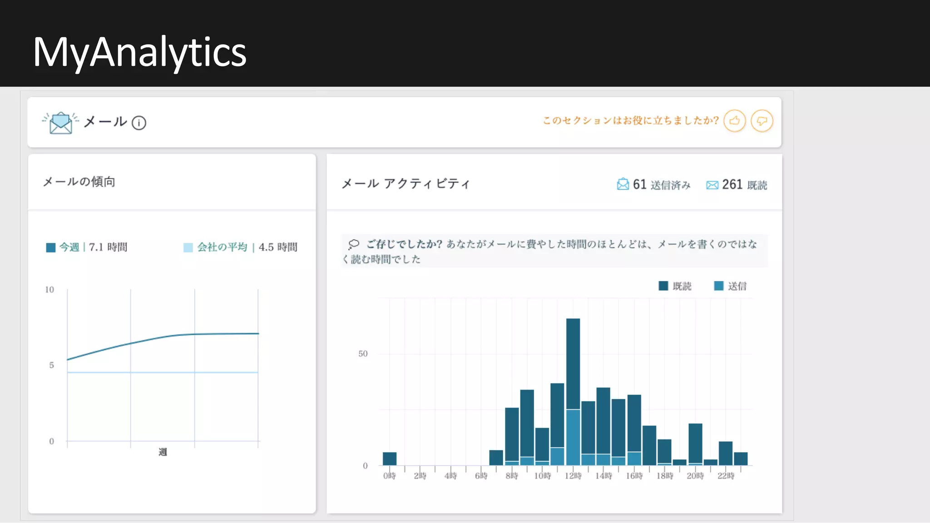This screenshot has height=523, width=930.
Task: Toggle the 既読 legend swatch in bar chart
Action: pyautogui.click(x=663, y=286)
